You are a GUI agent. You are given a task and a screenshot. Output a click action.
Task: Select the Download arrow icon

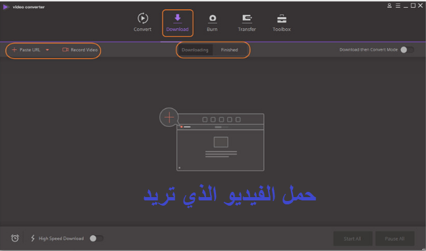click(x=177, y=18)
